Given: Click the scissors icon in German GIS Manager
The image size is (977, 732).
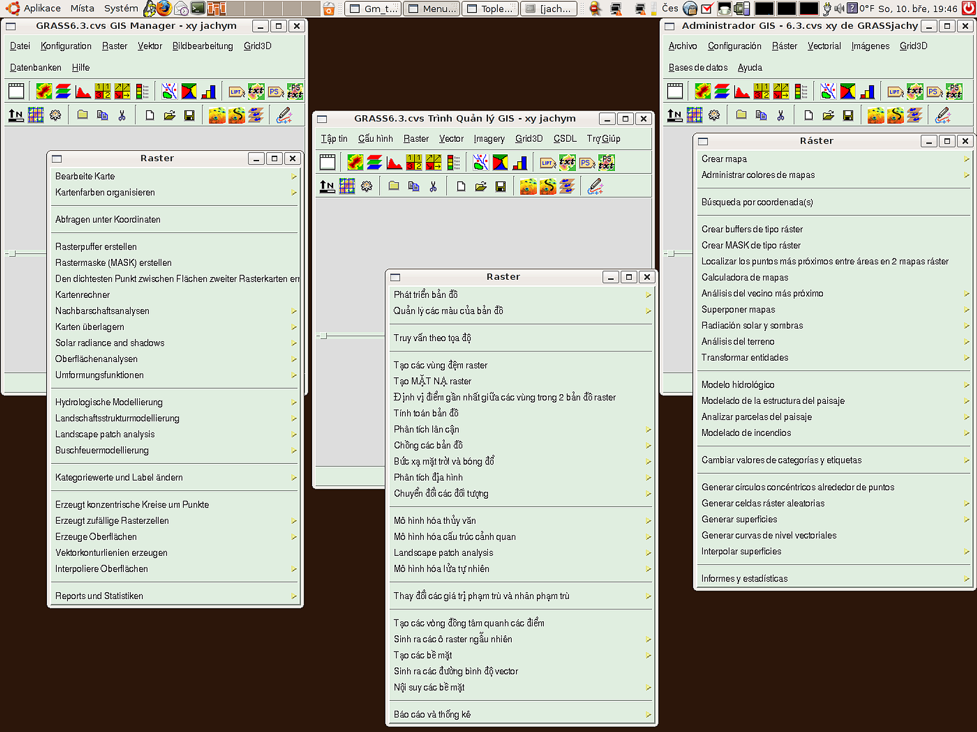Looking at the screenshot, I should [122, 115].
